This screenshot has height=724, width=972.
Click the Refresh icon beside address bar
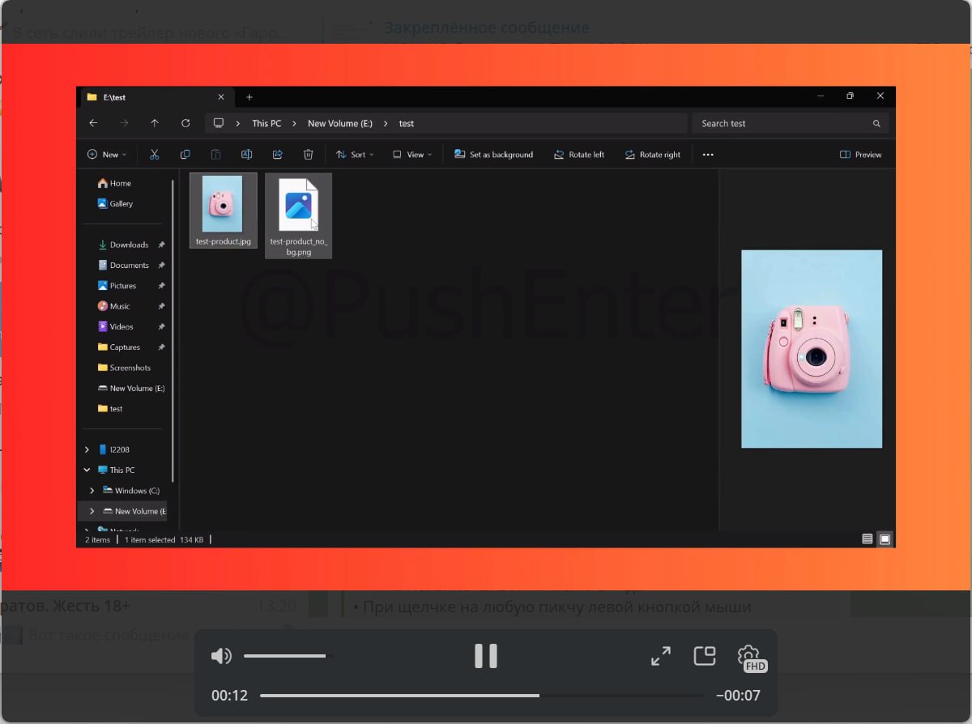click(185, 124)
